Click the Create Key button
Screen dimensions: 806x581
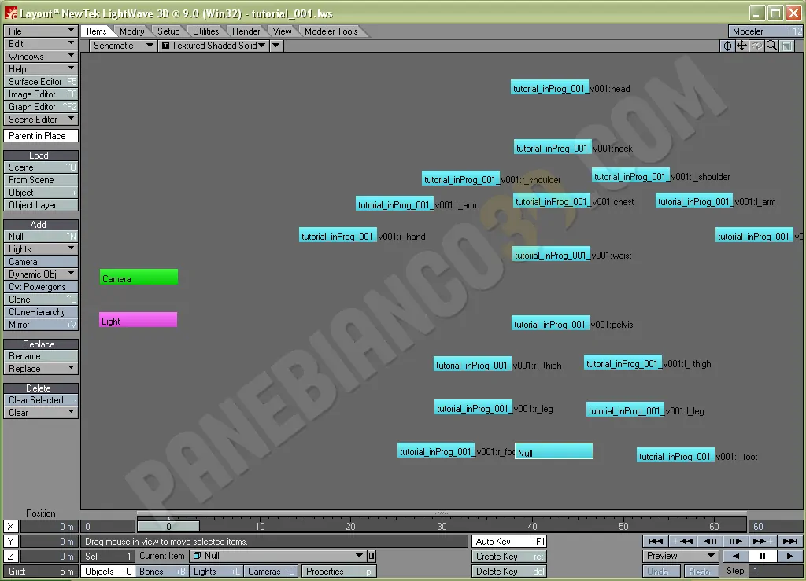coord(509,557)
